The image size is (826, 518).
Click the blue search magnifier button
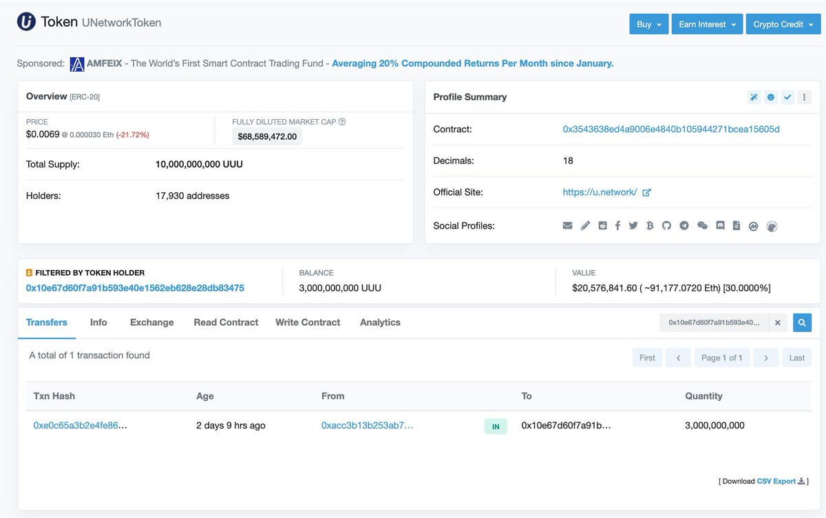(x=802, y=322)
